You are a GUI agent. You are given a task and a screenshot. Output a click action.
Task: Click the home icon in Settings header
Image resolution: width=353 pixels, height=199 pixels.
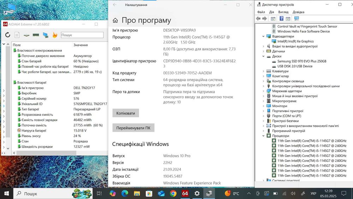[x=115, y=21]
